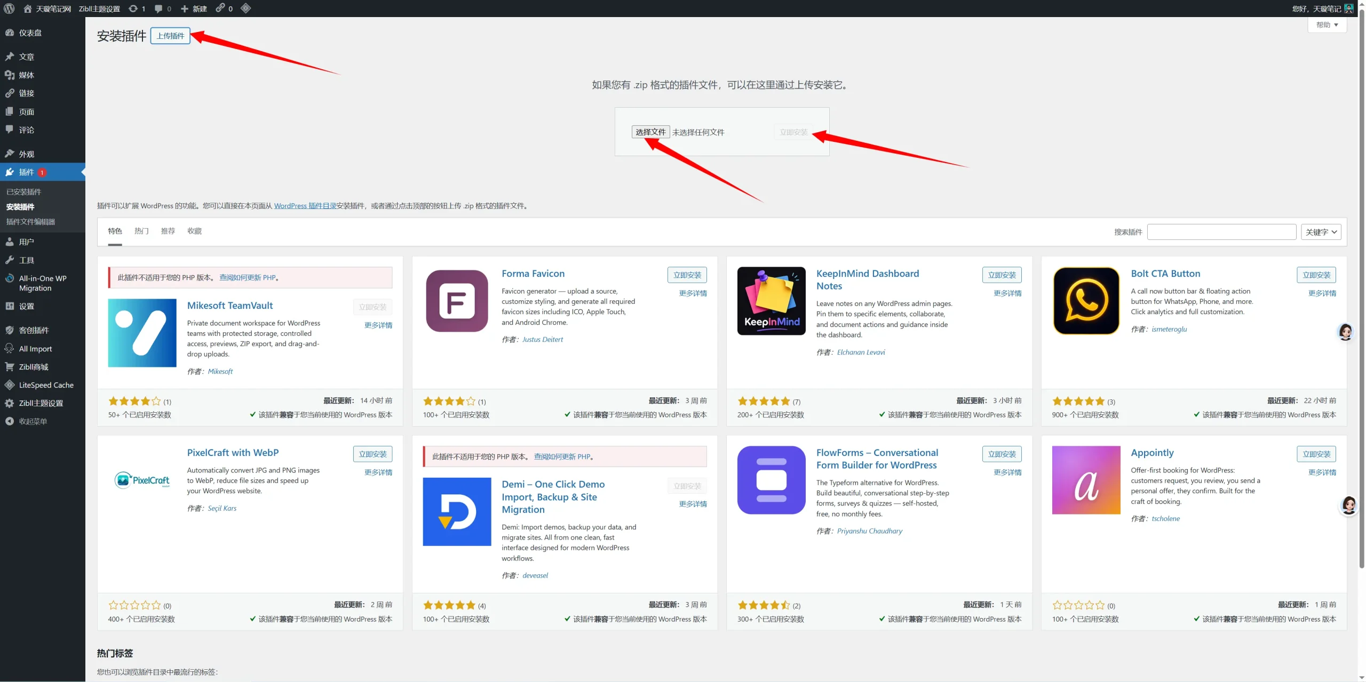Open All Import in sidebar

tap(43, 349)
